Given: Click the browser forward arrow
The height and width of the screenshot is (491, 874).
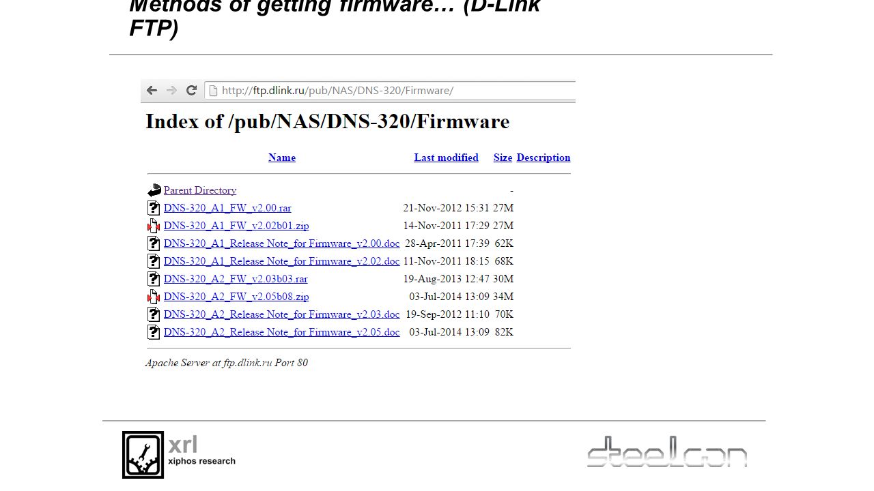Looking at the screenshot, I should tap(171, 90).
